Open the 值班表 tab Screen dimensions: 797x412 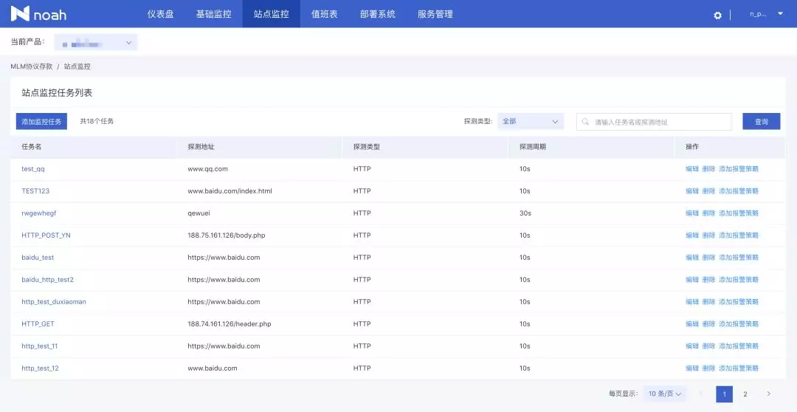pos(324,14)
